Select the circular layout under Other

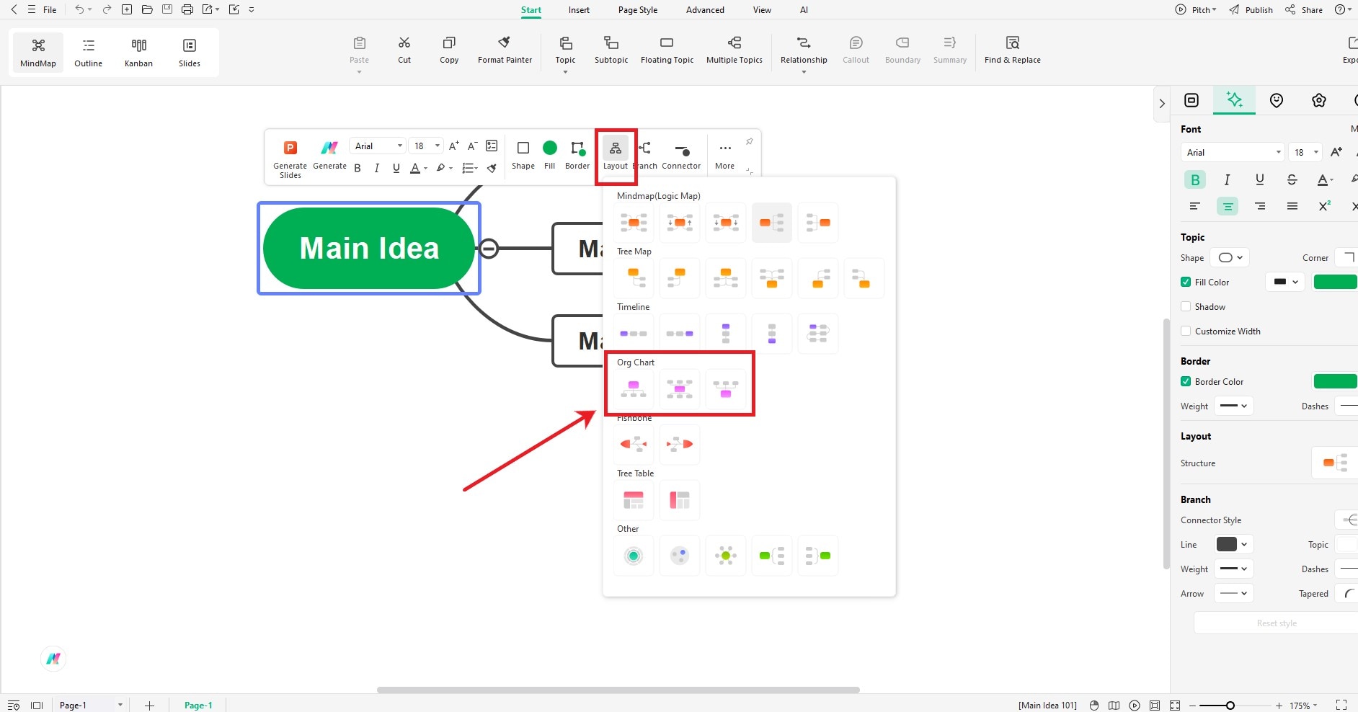[634, 556]
